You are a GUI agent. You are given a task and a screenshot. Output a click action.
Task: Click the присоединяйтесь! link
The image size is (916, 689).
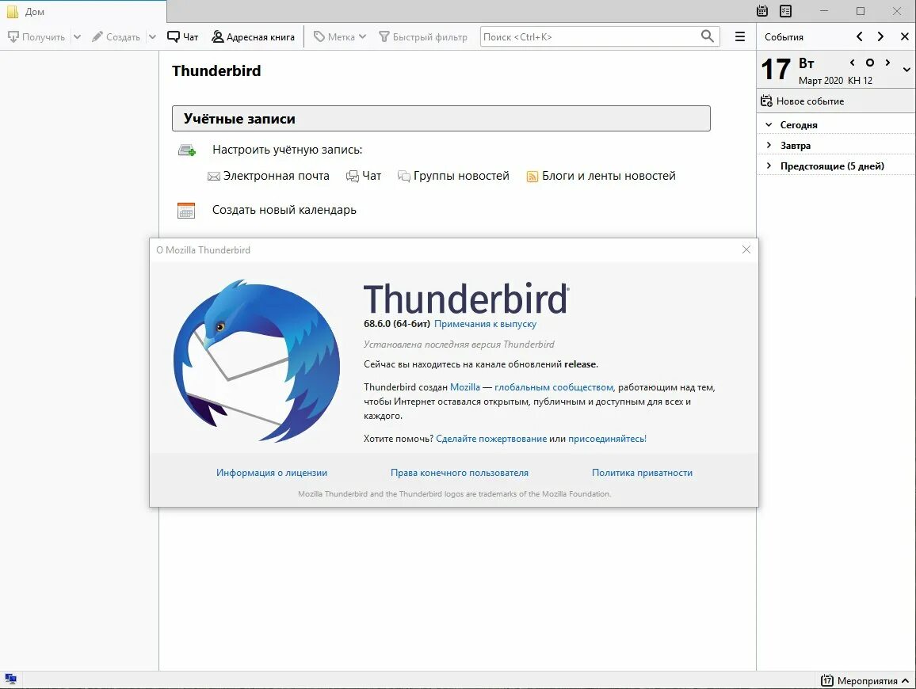[608, 439]
